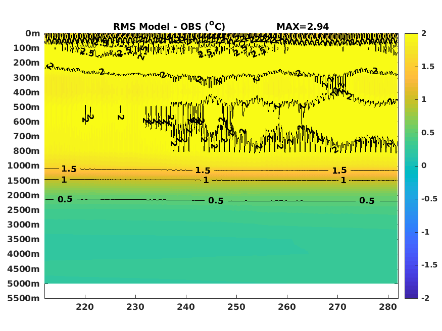Click the colorbar tick label '0.5'
Screen dimensions: 442x331
tap(428, 133)
